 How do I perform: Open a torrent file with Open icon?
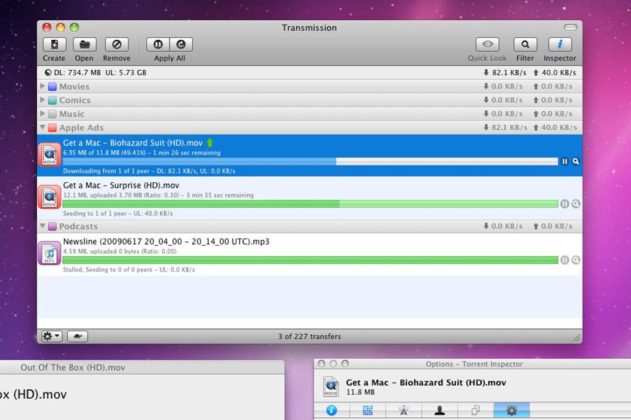[x=84, y=45]
